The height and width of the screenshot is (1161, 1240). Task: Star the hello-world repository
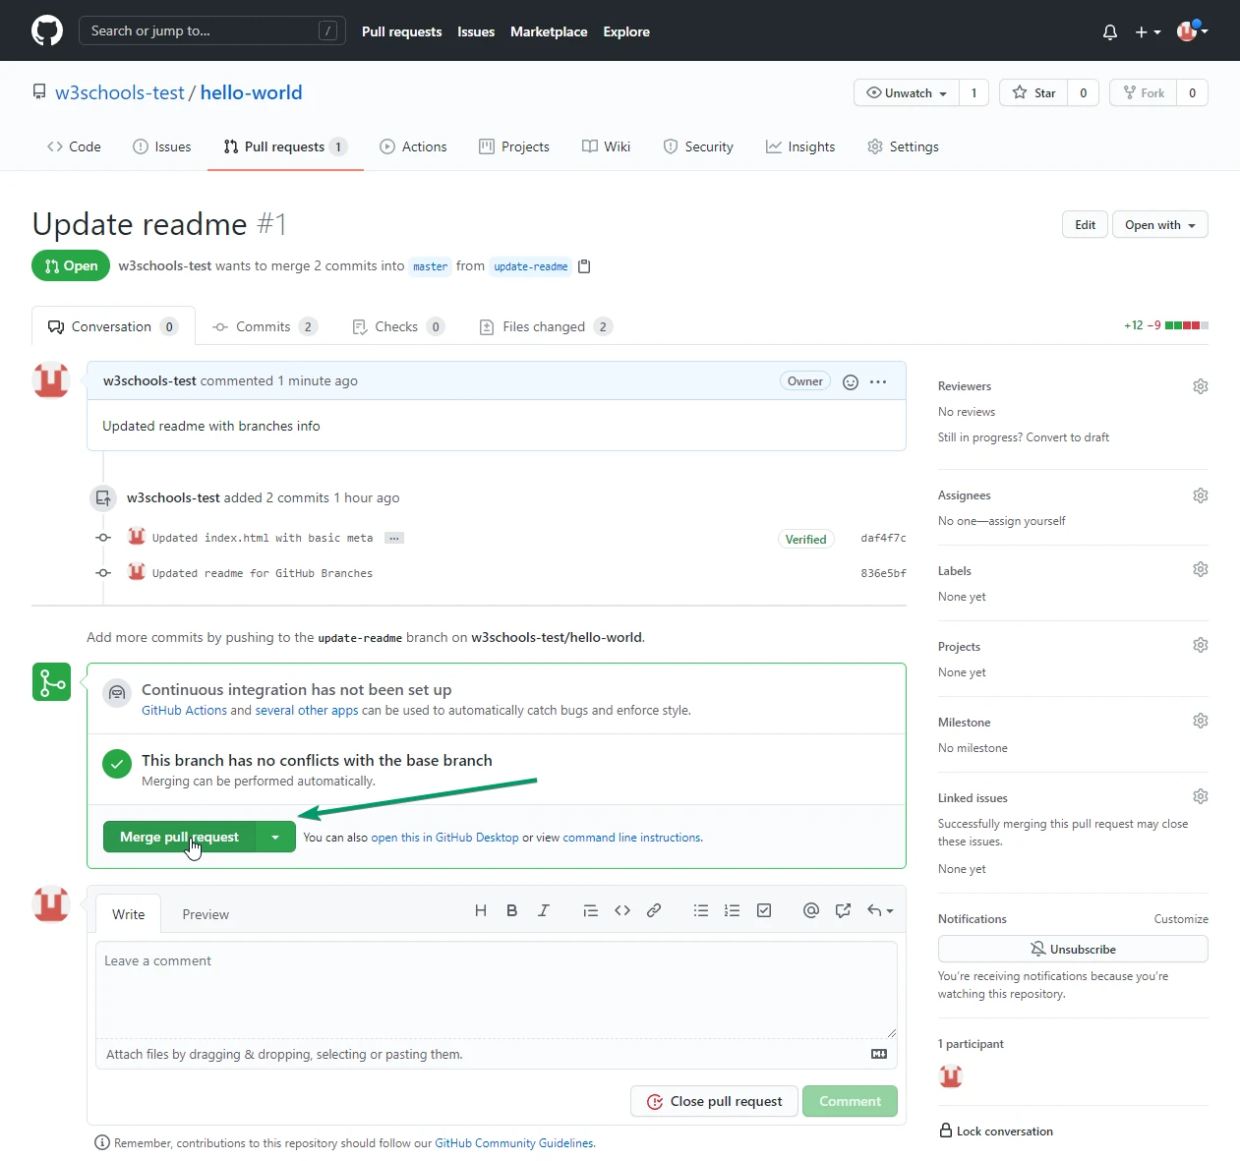1033,93
